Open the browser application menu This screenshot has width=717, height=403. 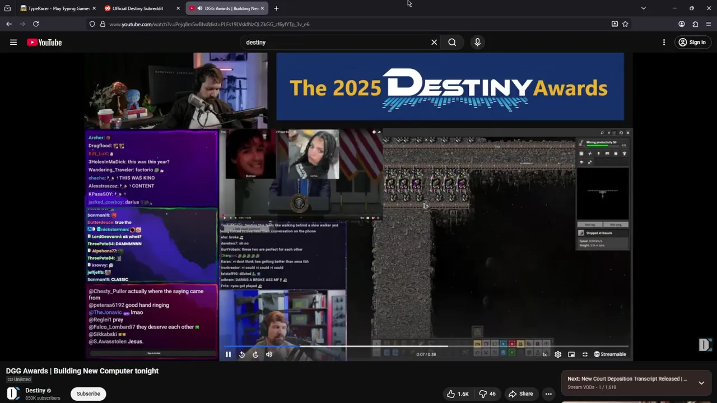coord(709,24)
